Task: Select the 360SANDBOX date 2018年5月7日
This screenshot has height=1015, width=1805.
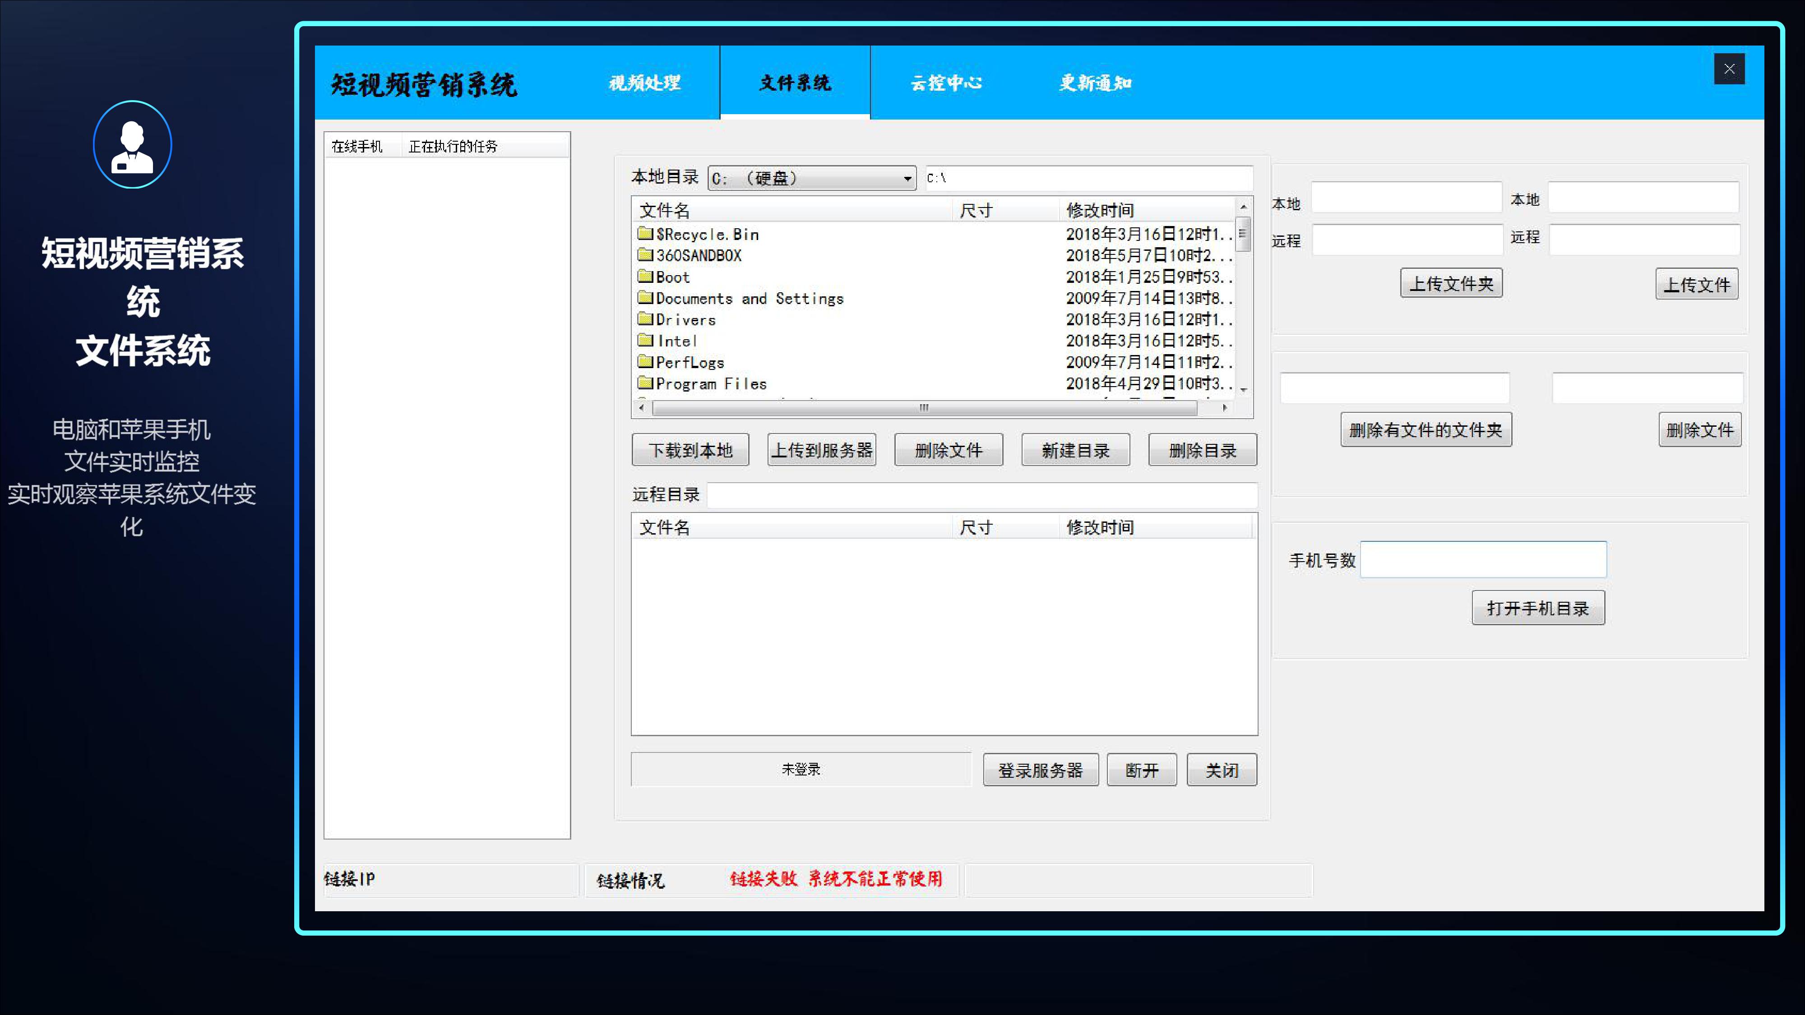Action: 1149,255
